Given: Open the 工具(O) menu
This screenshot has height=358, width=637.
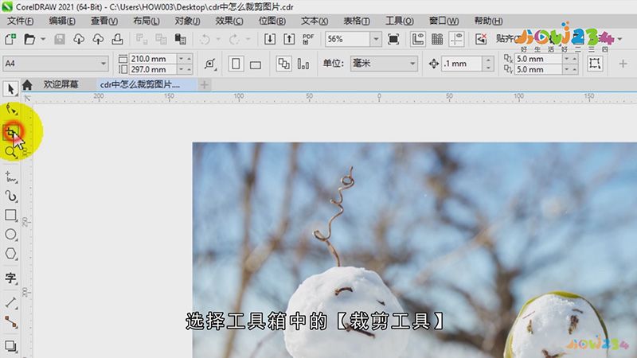Looking at the screenshot, I should (x=399, y=21).
